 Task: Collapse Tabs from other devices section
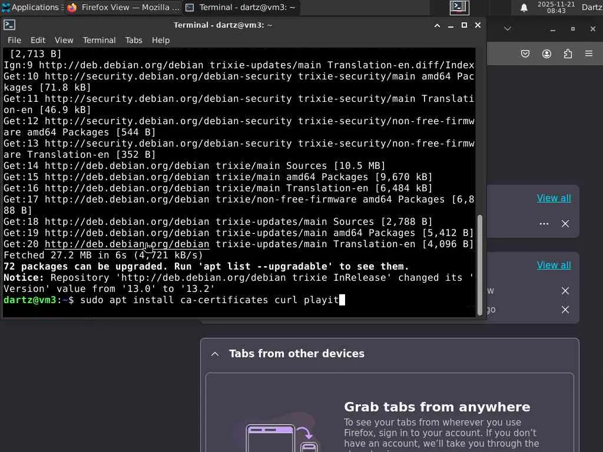click(x=216, y=354)
